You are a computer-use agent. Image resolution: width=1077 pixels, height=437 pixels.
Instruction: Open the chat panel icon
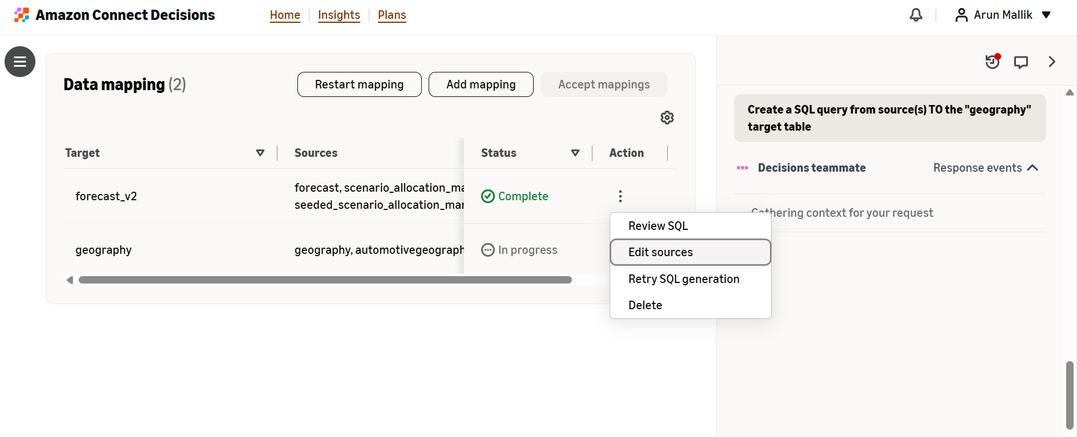tap(1021, 62)
